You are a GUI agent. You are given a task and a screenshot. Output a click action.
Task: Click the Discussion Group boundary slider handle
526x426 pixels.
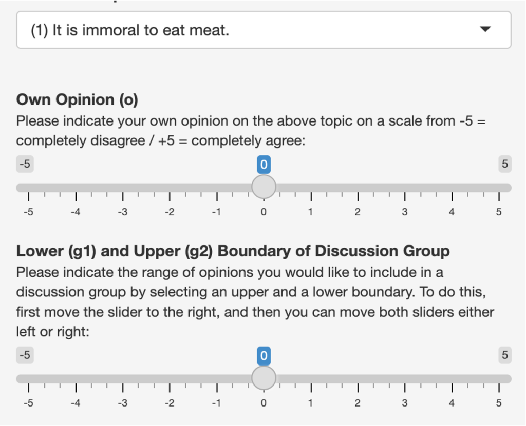pos(264,378)
